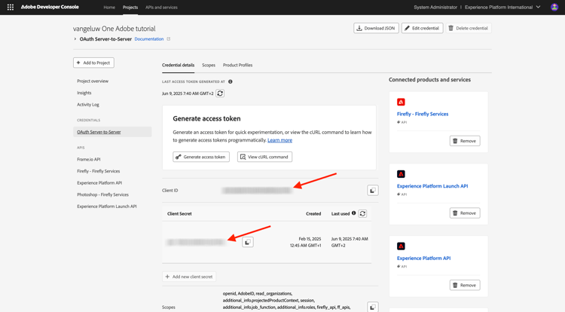Remove Experience Platform API connection
This screenshot has height=312, width=565.
coord(465,285)
